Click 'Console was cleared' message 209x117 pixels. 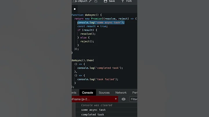[x=97, y=105]
